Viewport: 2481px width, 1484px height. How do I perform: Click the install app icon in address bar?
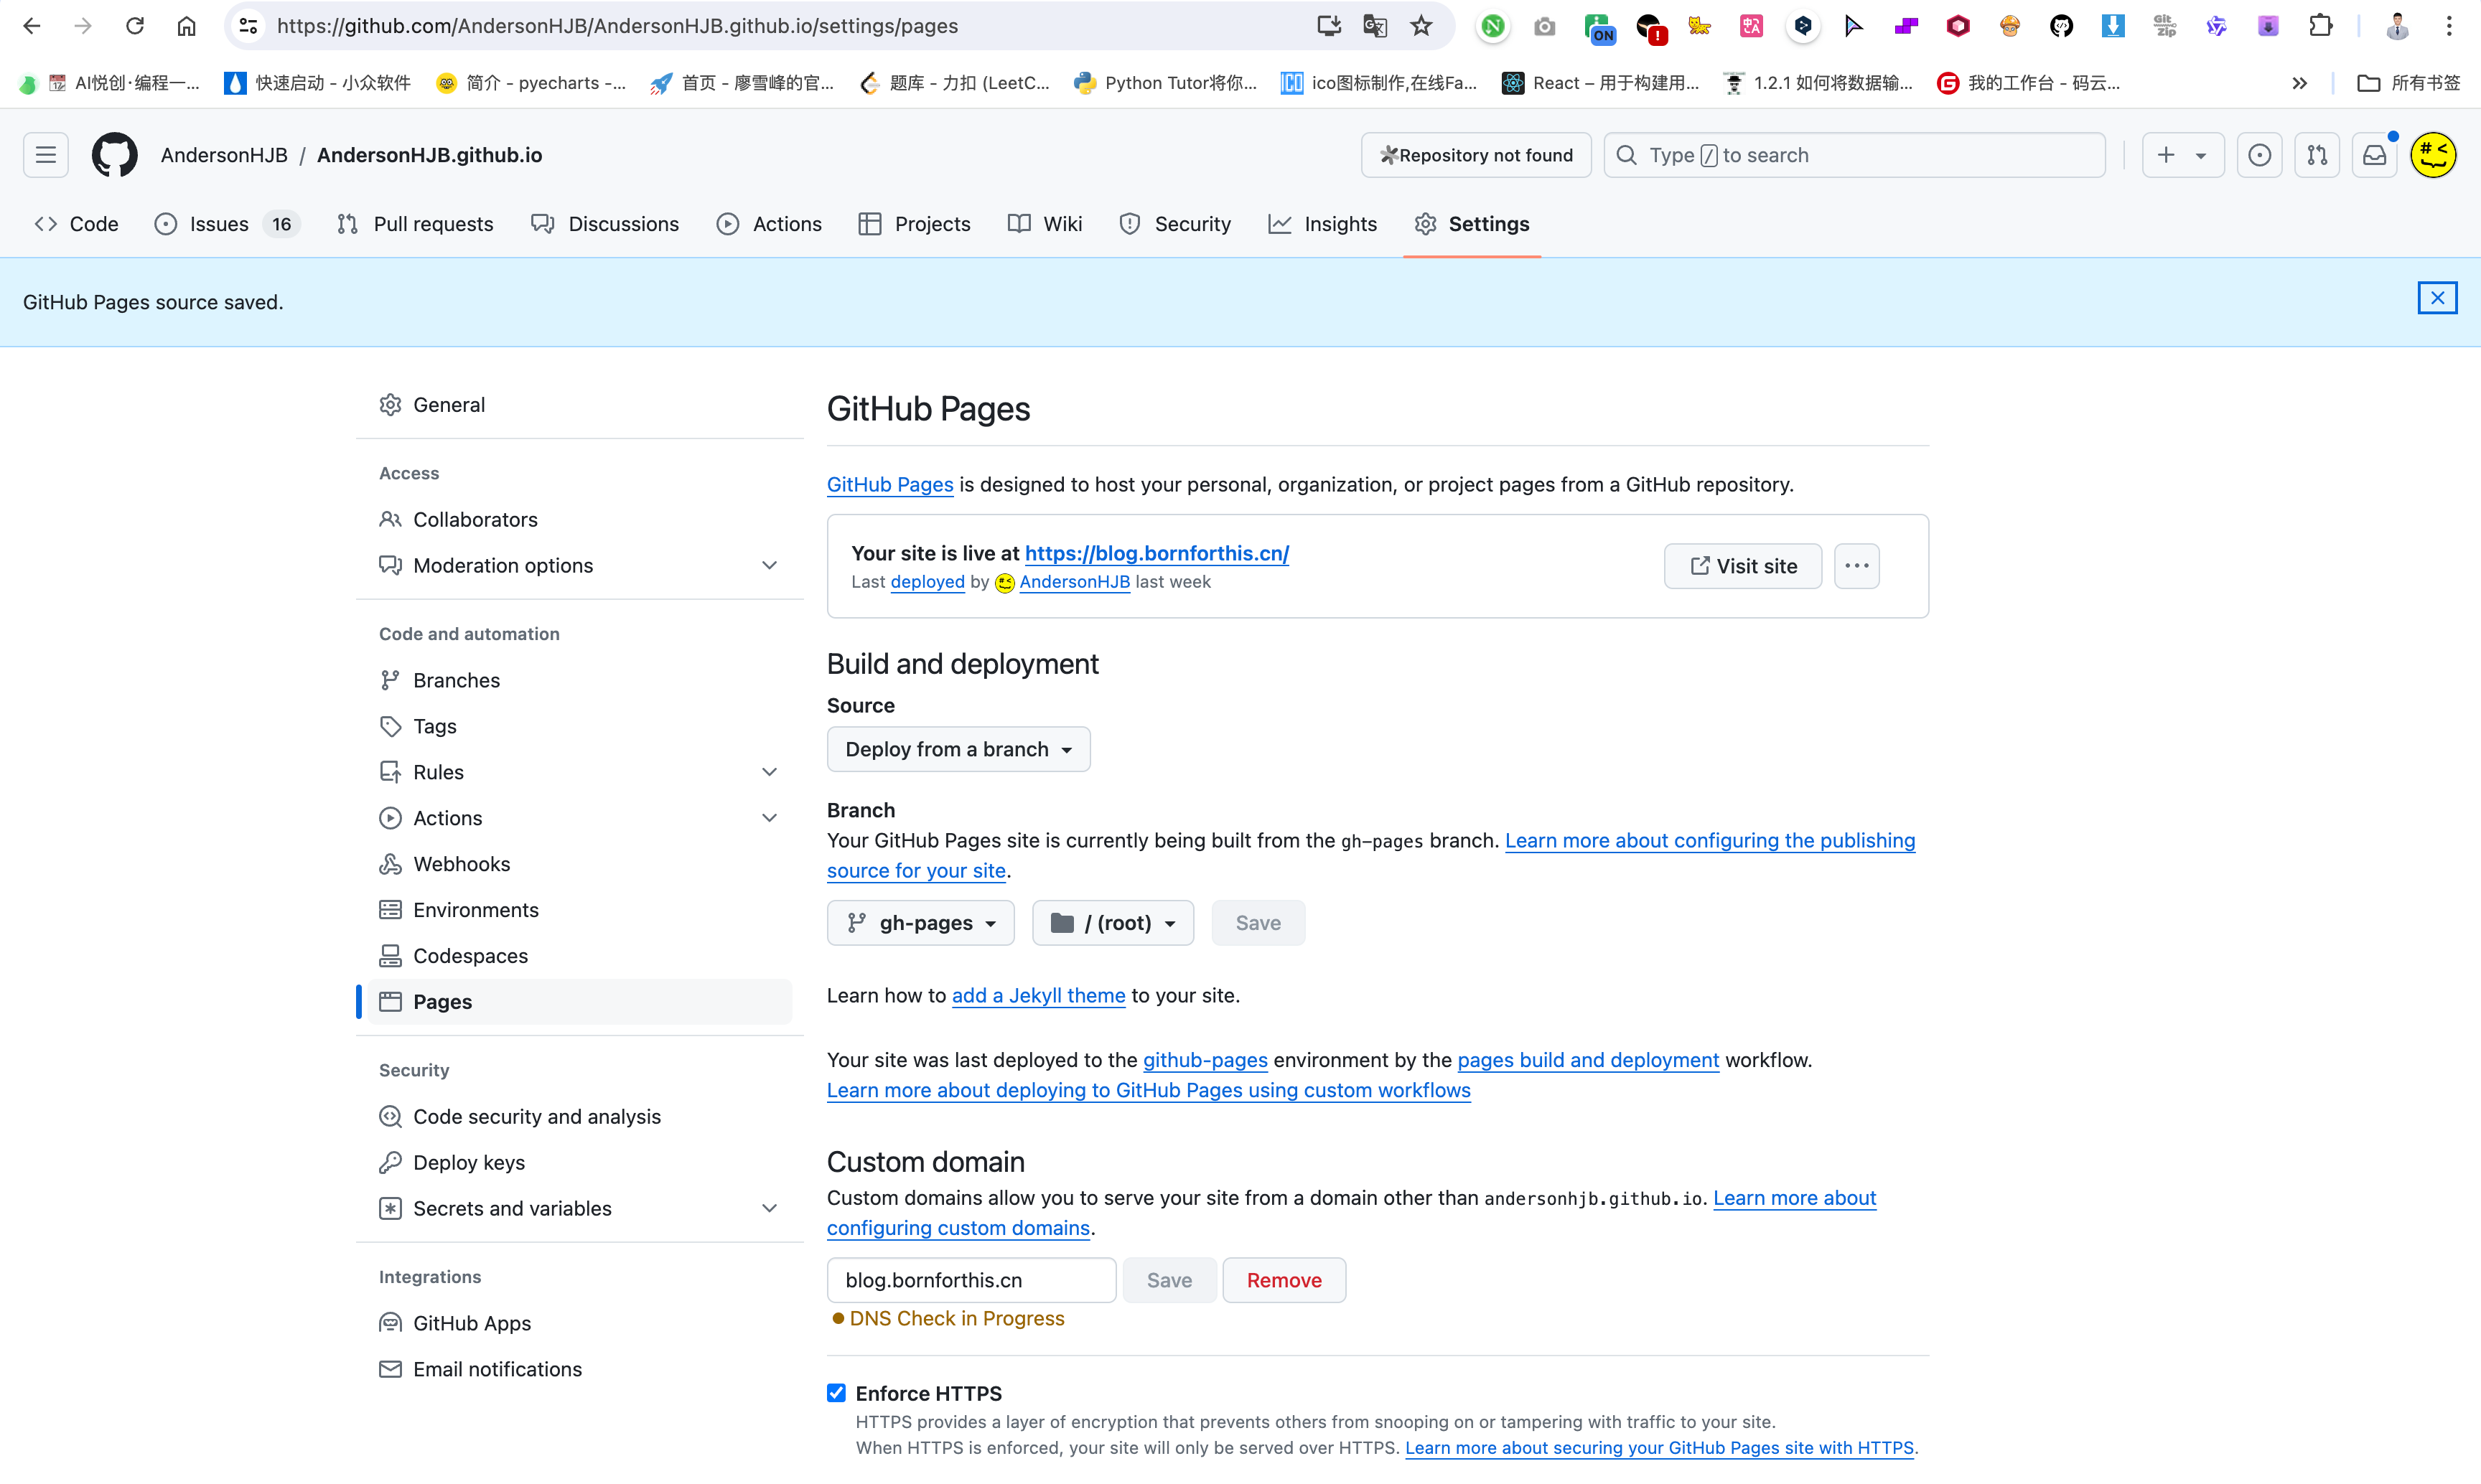pos(1329,26)
